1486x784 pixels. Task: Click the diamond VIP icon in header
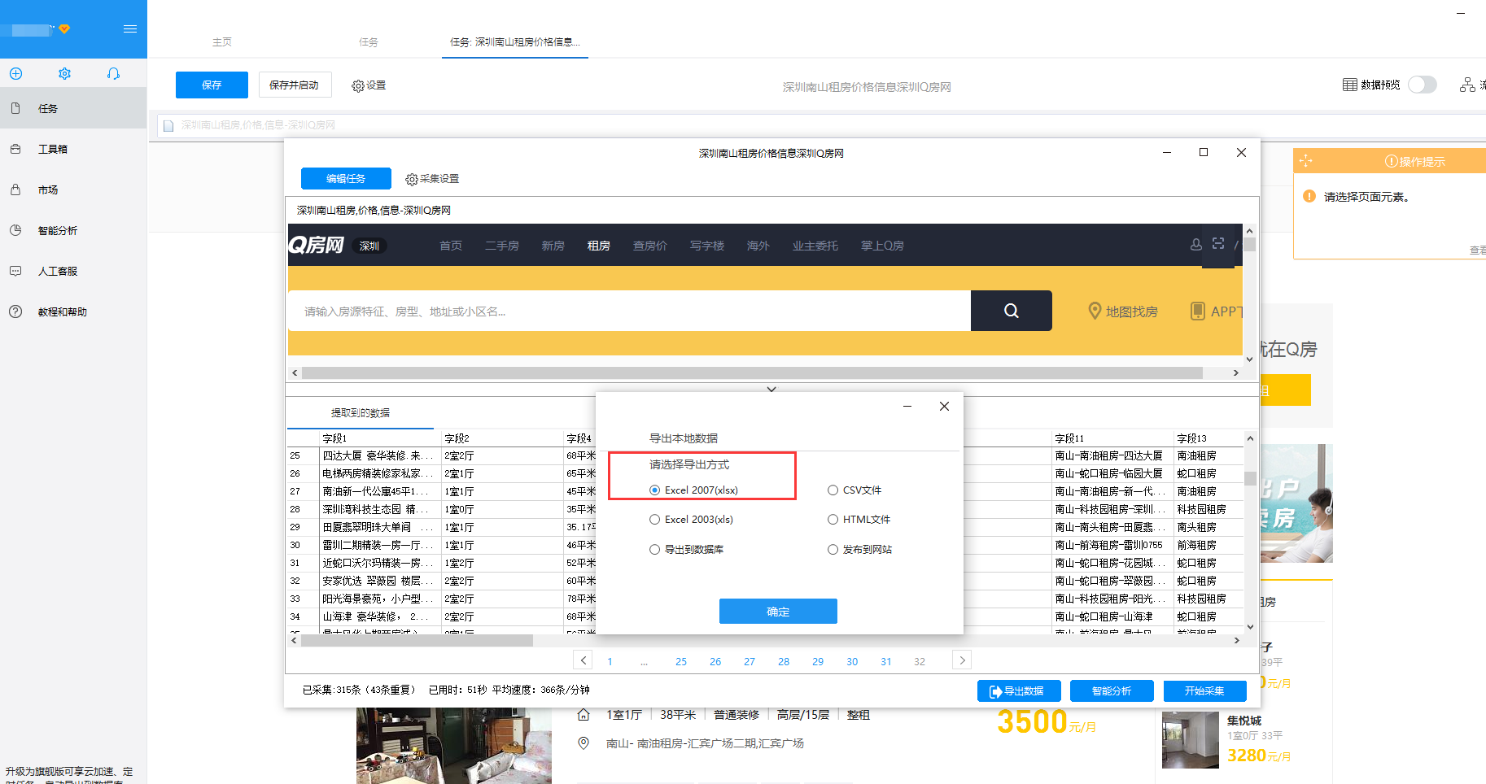coord(64,28)
